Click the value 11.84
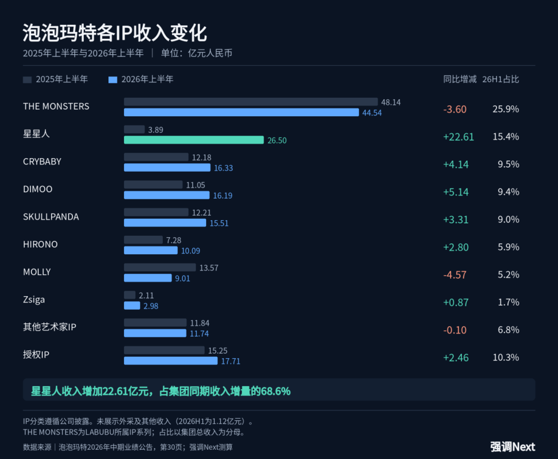 (200, 323)
